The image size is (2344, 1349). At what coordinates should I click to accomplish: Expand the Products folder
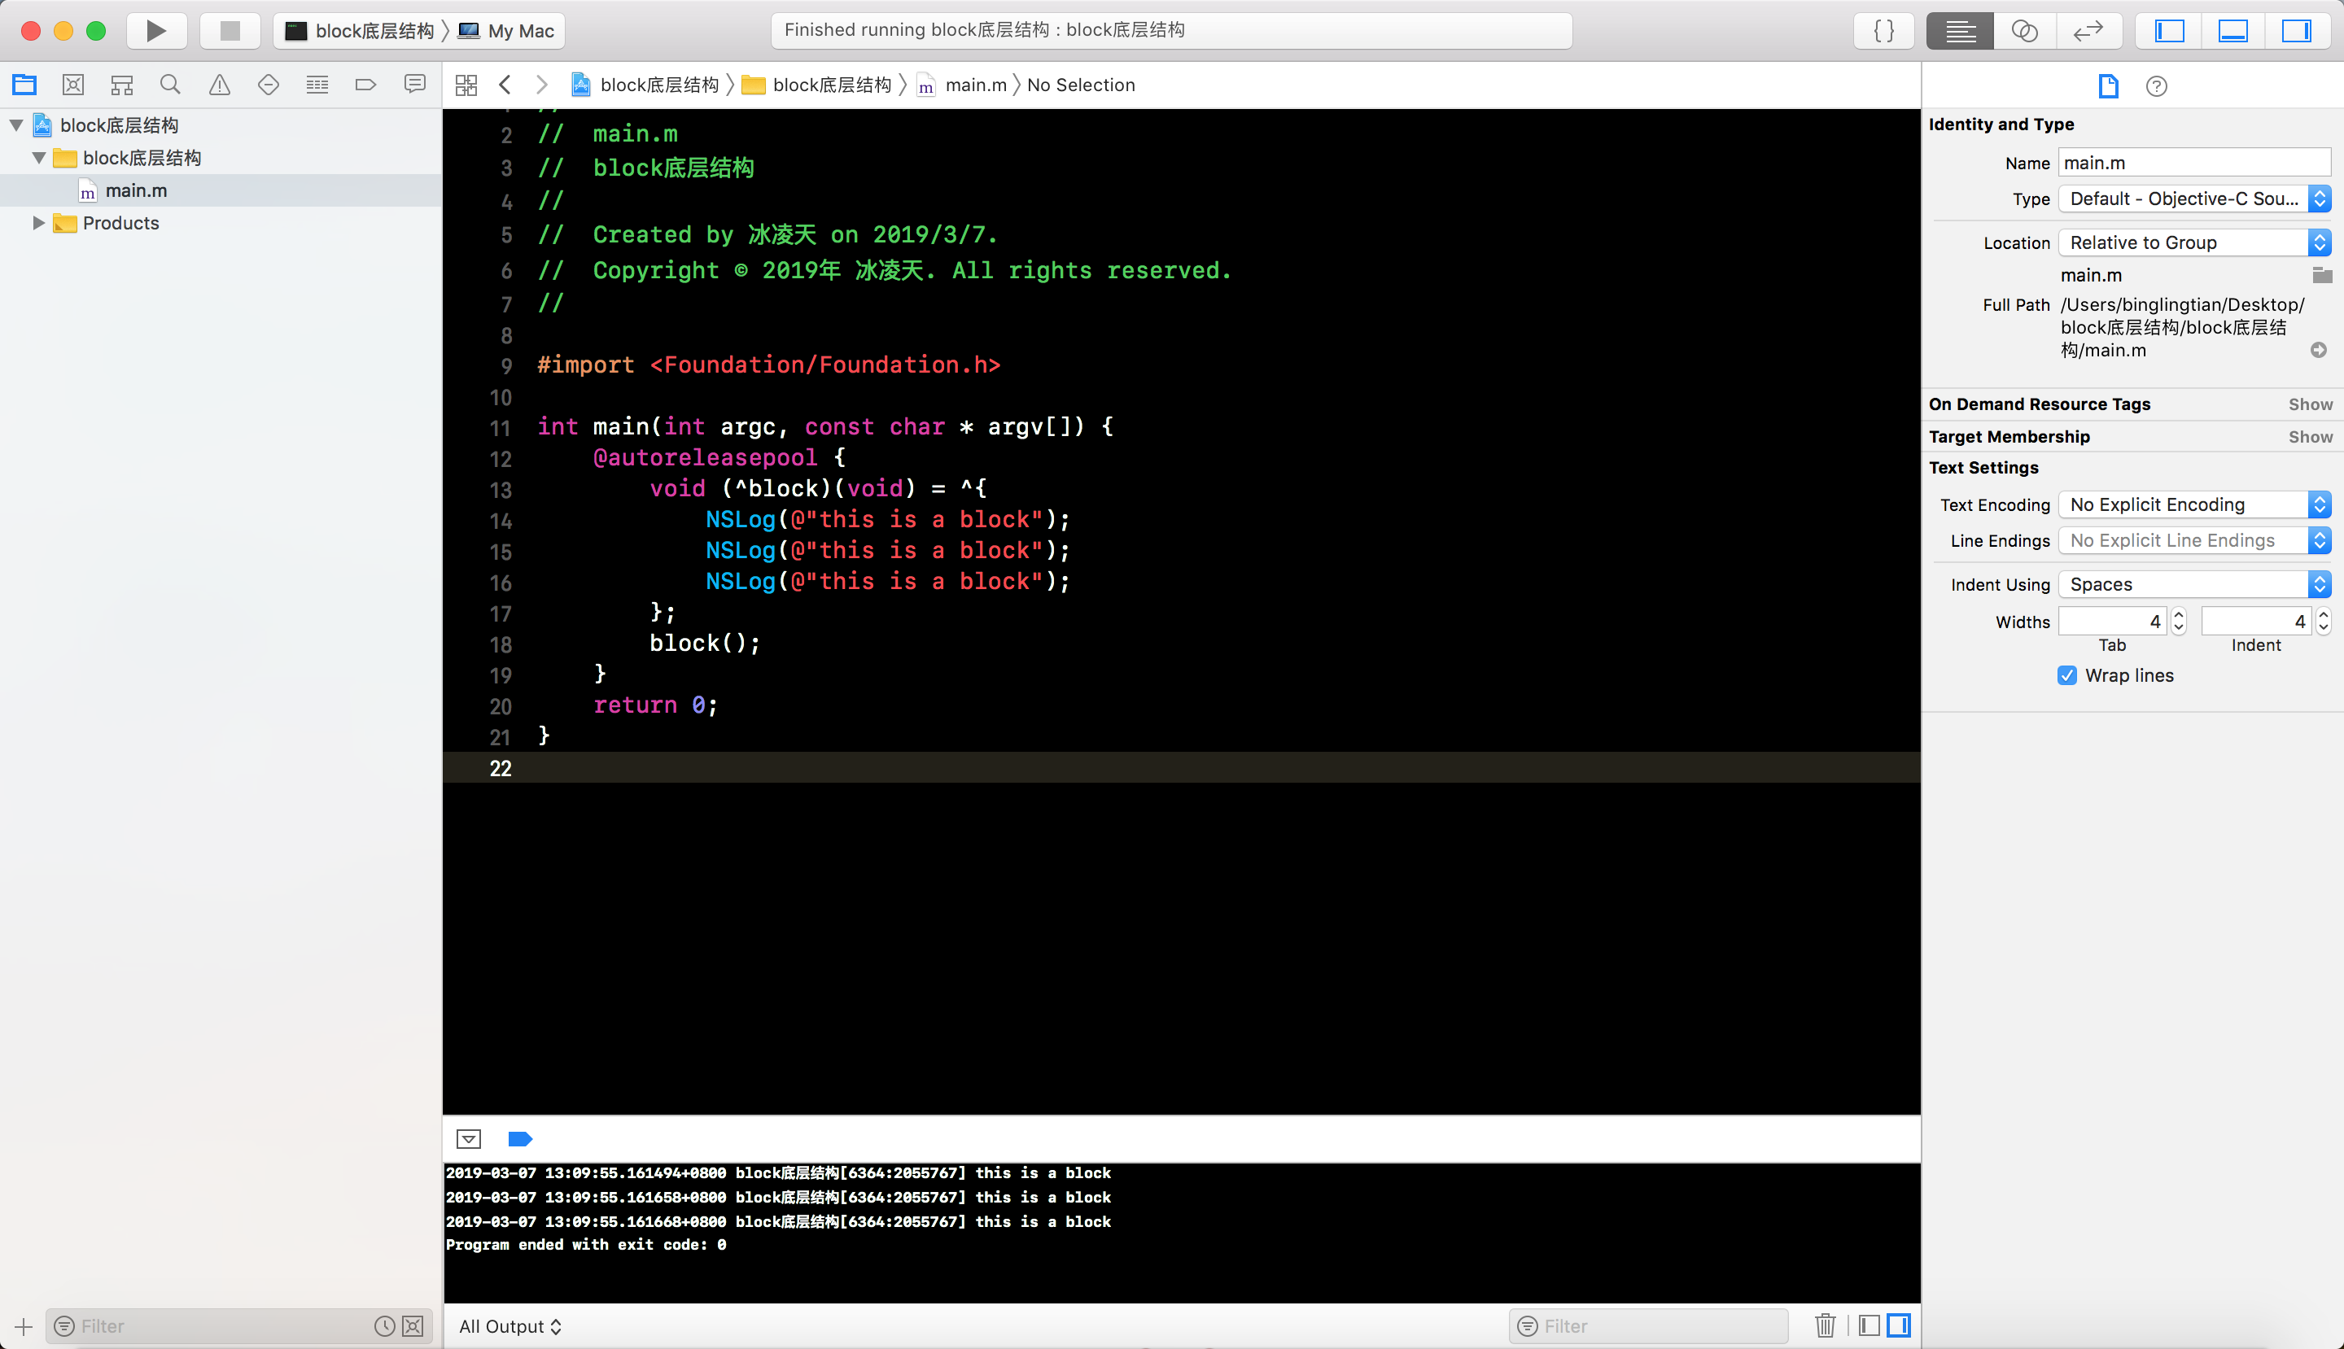[38, 223]
